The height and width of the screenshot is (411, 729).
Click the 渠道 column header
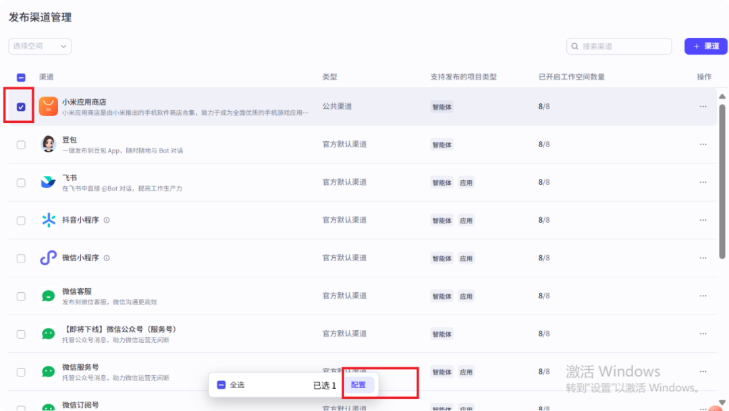(x=47, y=77)
